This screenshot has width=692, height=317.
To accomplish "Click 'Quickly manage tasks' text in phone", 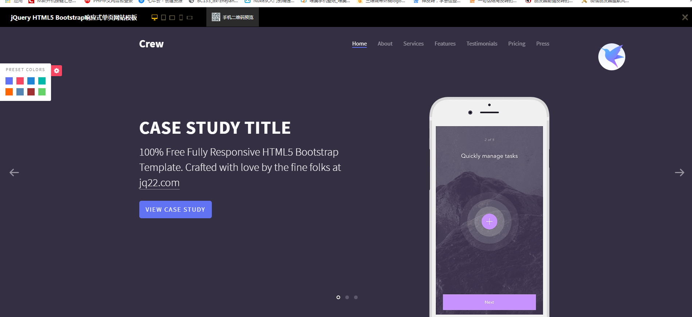I will (x=489, y=156).
